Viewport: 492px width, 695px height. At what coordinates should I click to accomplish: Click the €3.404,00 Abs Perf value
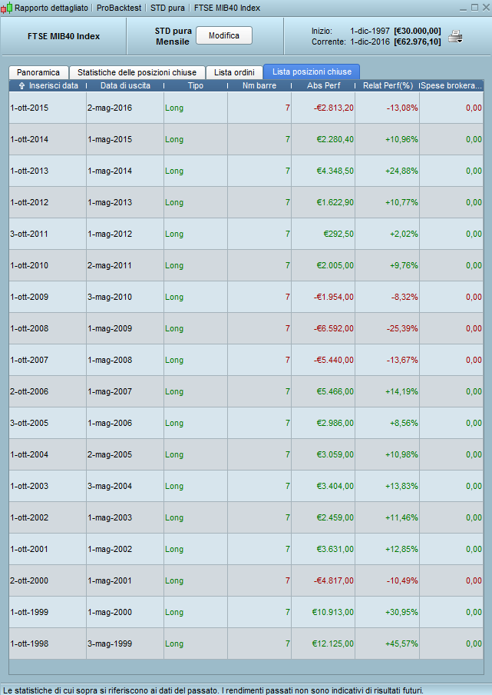pos(335,485)
